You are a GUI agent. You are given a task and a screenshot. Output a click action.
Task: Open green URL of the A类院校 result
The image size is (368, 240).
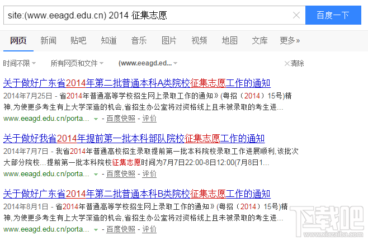point(46,119)
